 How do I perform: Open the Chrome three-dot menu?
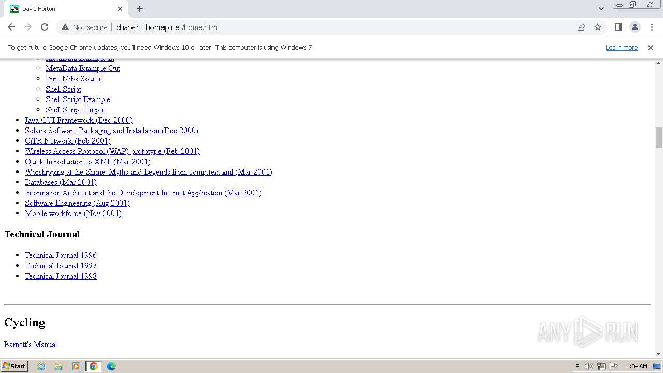651,27
